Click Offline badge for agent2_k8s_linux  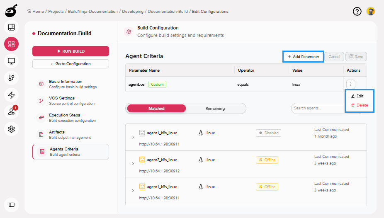click(267, 160)
